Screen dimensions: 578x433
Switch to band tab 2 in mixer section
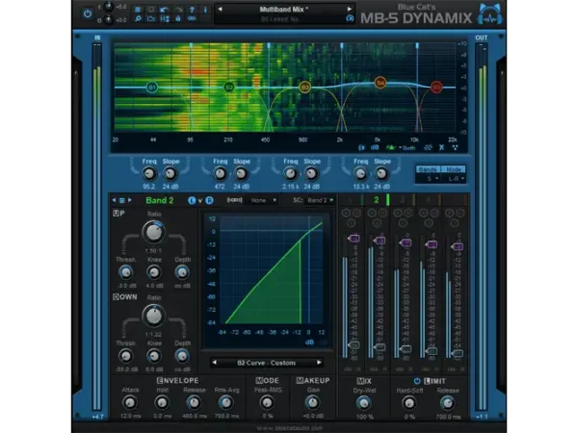(x=377, y=200)
